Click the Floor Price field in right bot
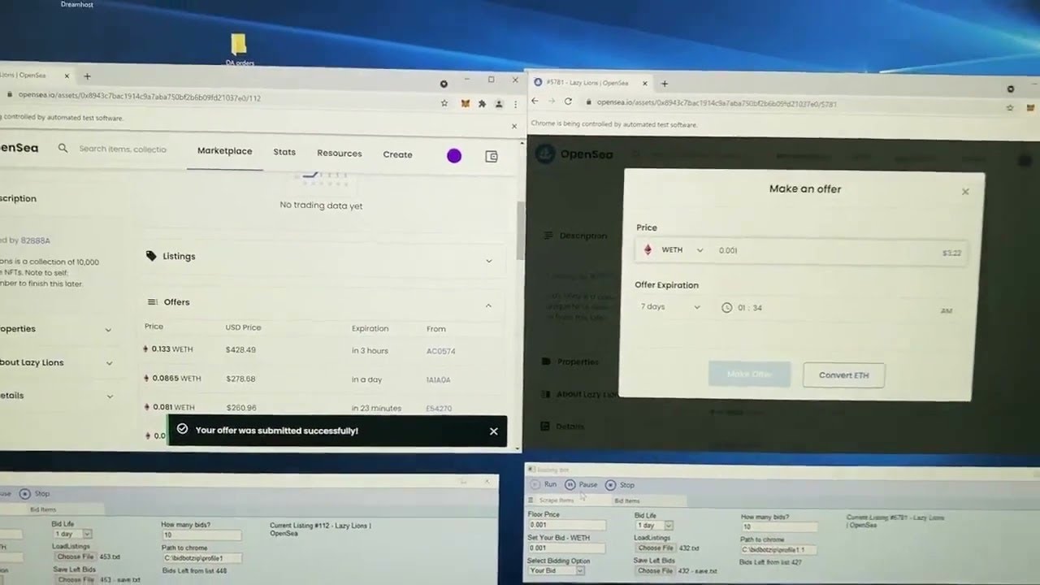This screenshot has height=585, width=1040. pos(566,526)
